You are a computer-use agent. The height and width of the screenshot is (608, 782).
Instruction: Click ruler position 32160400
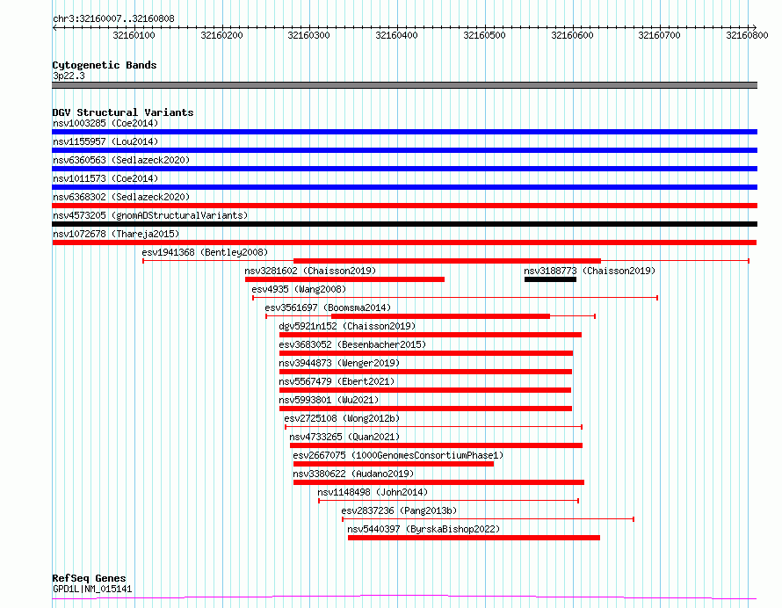396,35
